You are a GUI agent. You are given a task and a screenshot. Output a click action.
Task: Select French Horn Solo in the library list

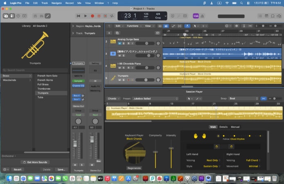47,76
